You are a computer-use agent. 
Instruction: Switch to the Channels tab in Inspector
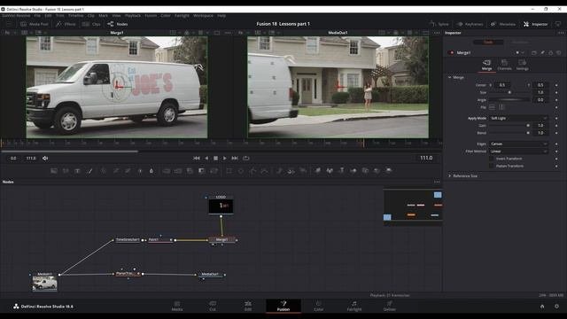pos(504,65)
